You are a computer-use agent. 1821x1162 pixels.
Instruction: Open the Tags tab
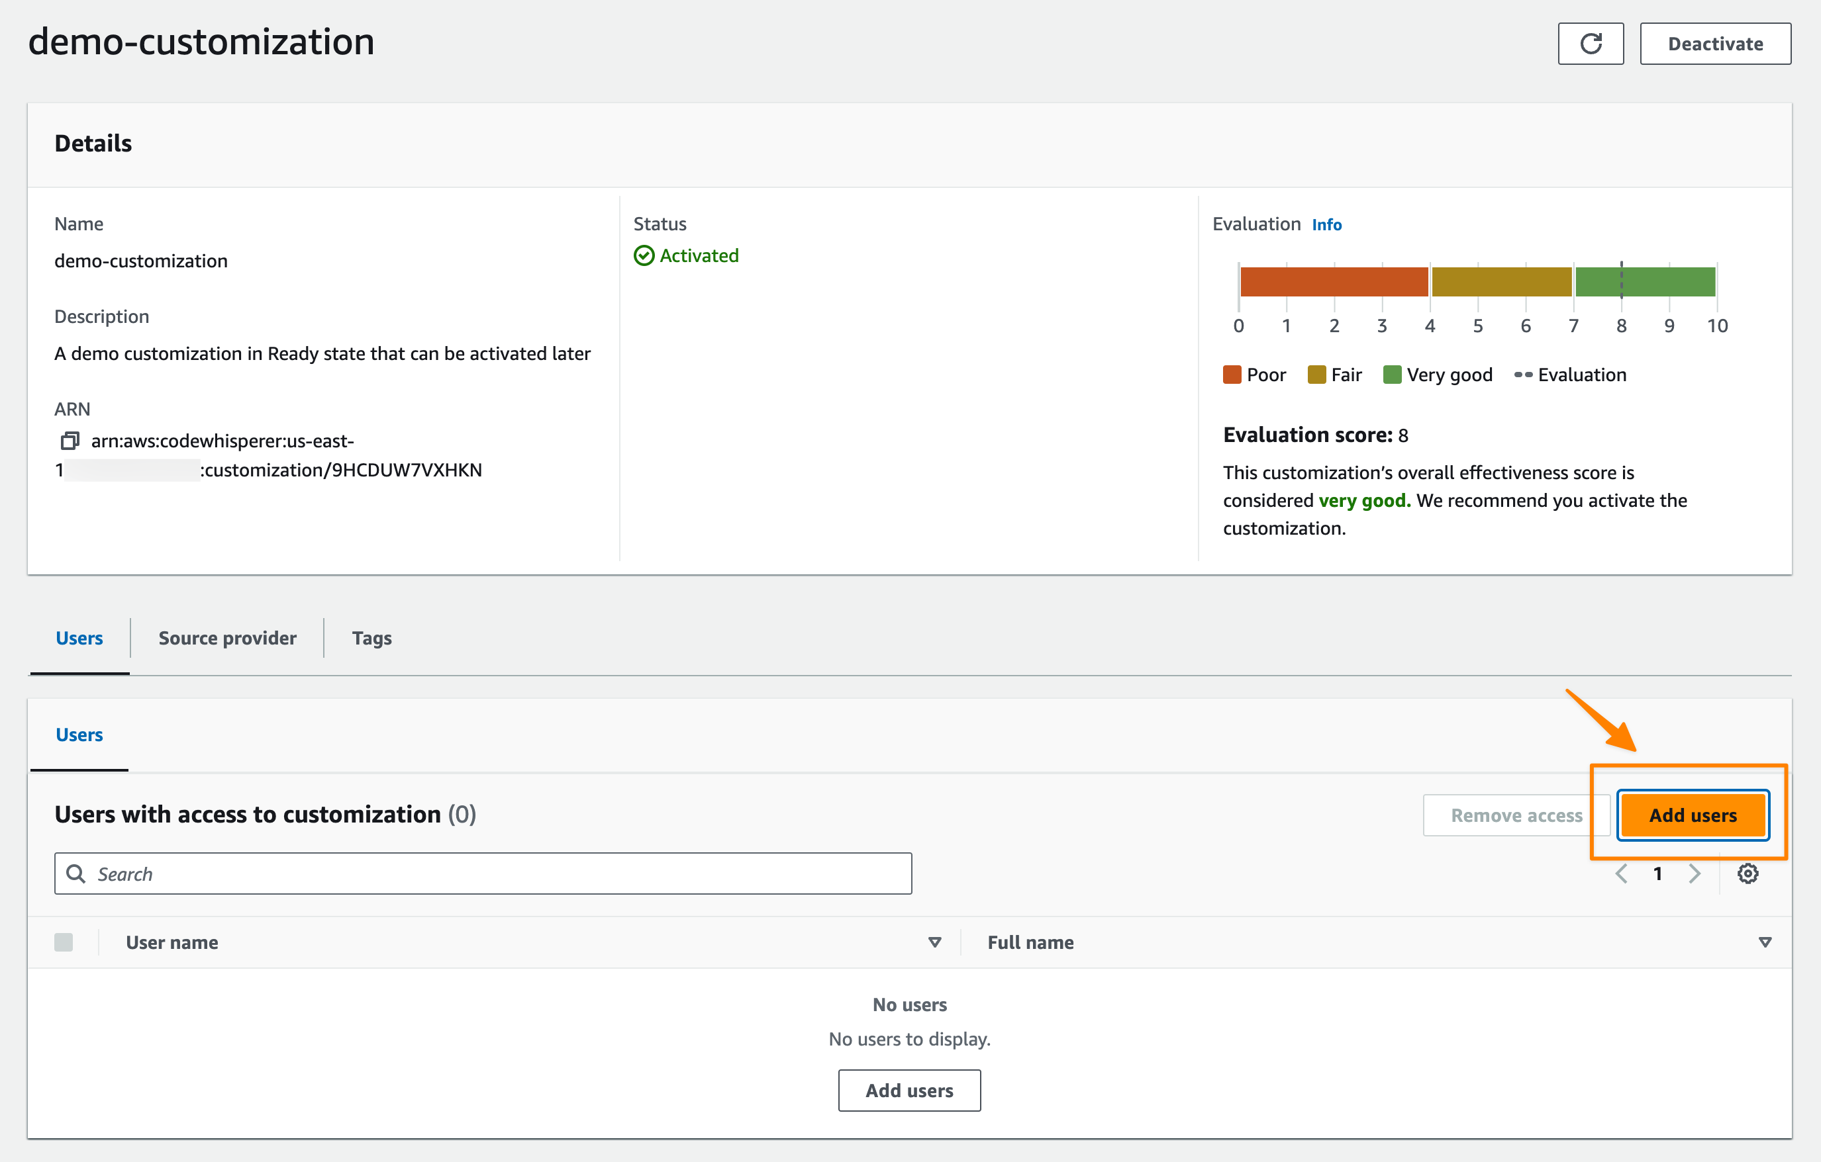point(371,639)
